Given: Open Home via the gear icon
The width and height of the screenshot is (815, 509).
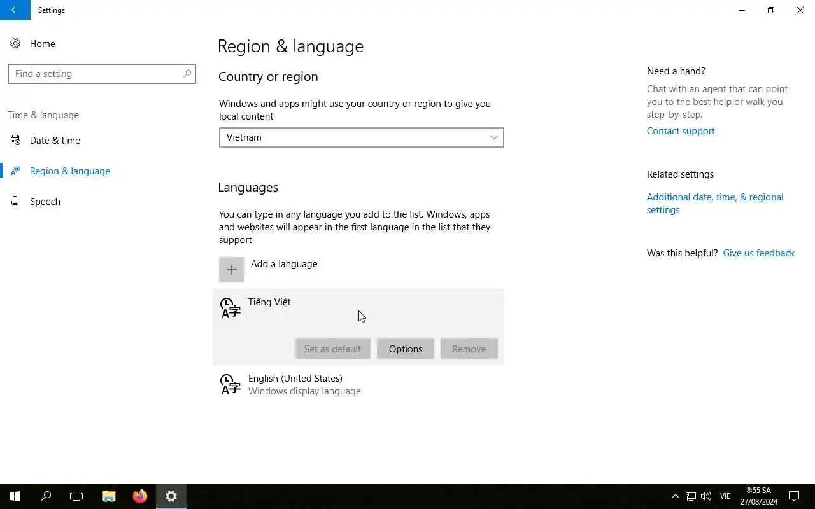Looking at the screenshot, I should tap(15, 43).
